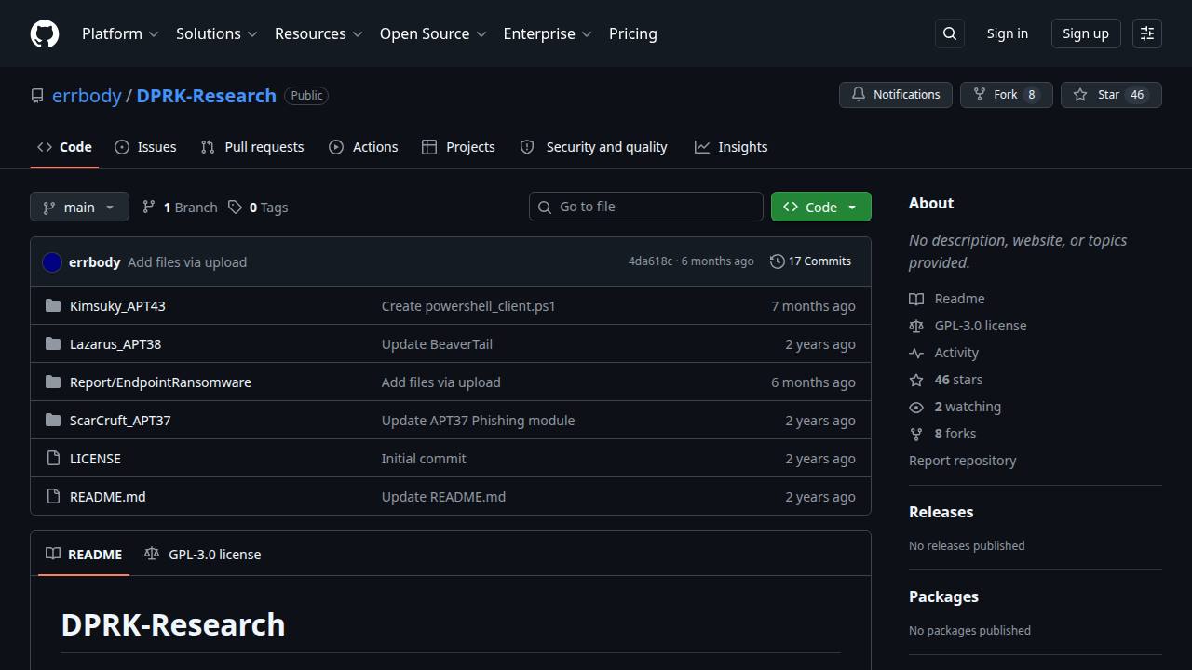Viewport: 1192px width, 670px height.
Task: Click the LICENSE file icon
Action: pyautogui.click(x=53, y=458)
